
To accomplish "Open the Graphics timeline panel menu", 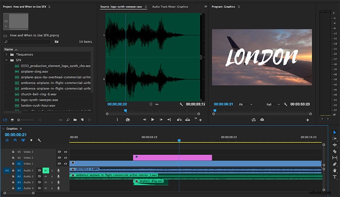I will [x=21, y=129].
